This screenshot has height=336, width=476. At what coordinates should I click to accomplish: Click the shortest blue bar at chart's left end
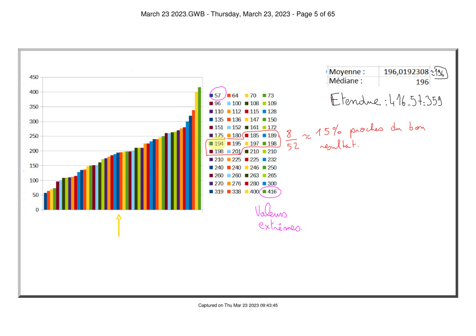pos(45,201)
